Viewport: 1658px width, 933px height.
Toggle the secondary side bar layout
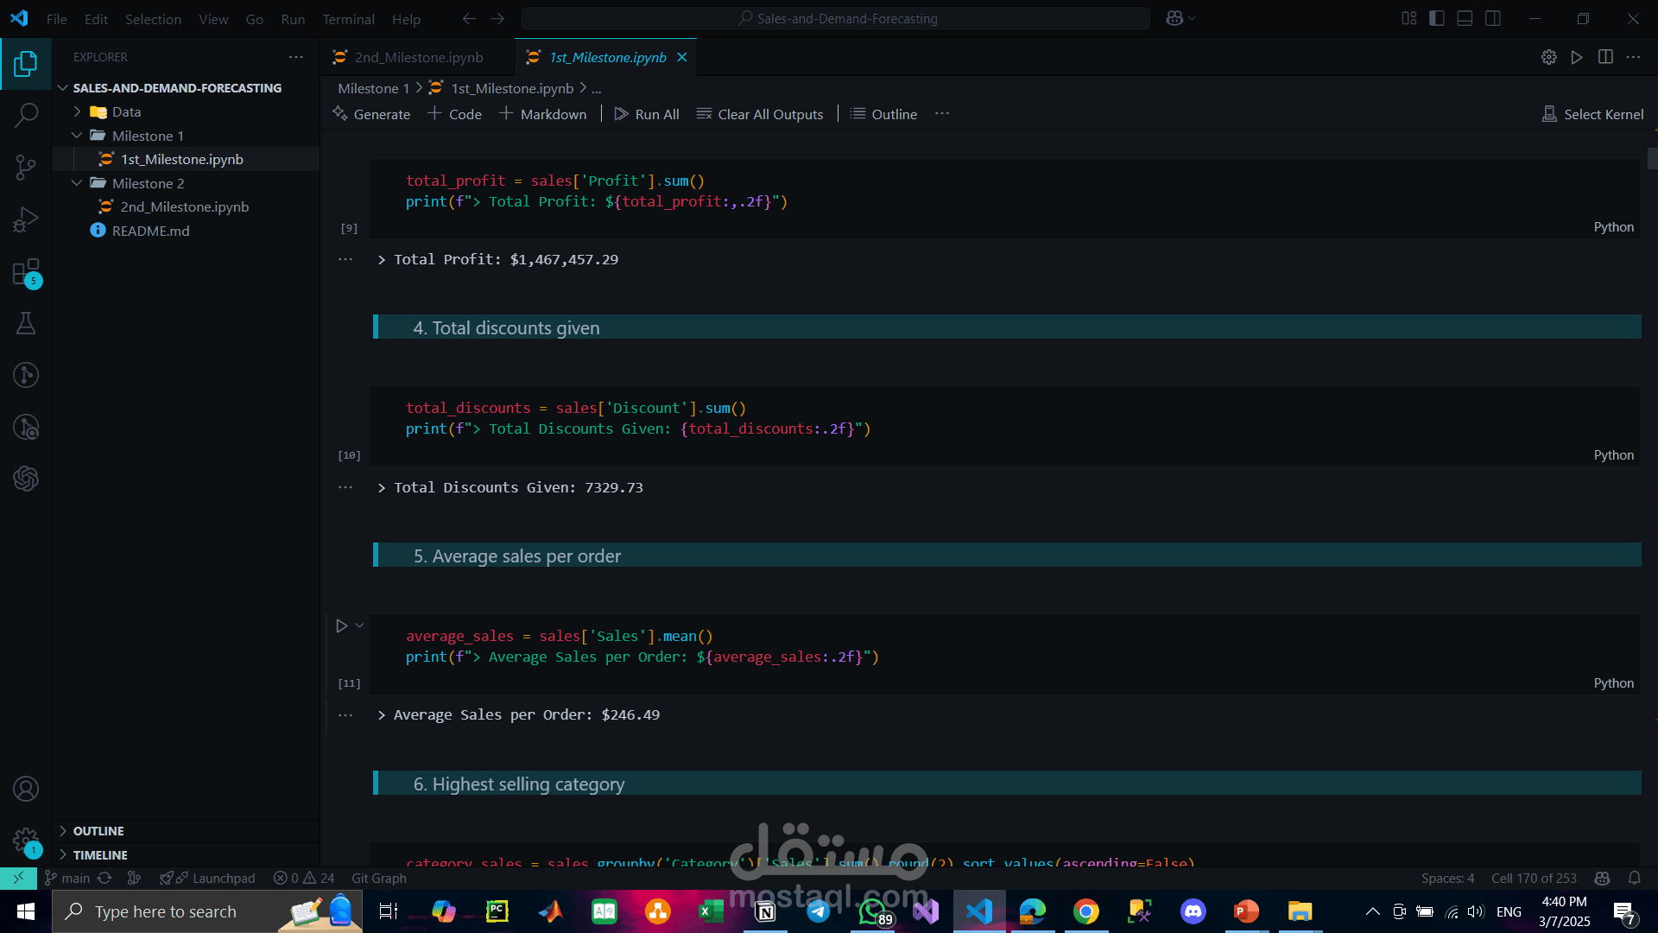click(1492, 18)
